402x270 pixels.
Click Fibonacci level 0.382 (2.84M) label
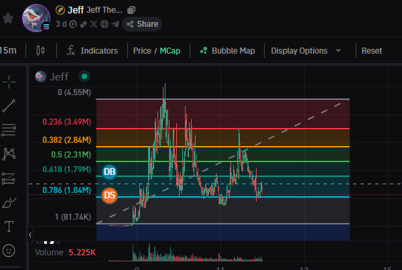[66, 140]
